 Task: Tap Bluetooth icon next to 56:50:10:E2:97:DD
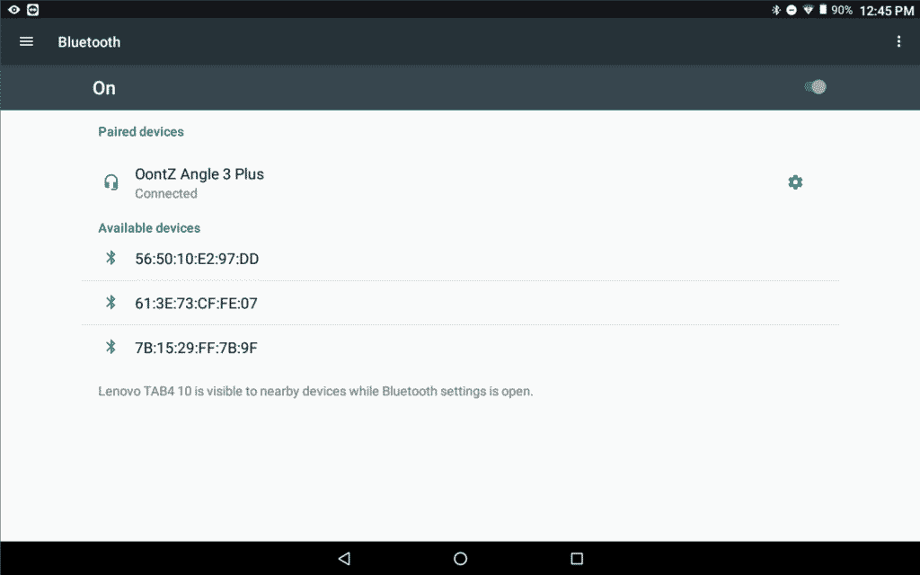pos(111,259)
